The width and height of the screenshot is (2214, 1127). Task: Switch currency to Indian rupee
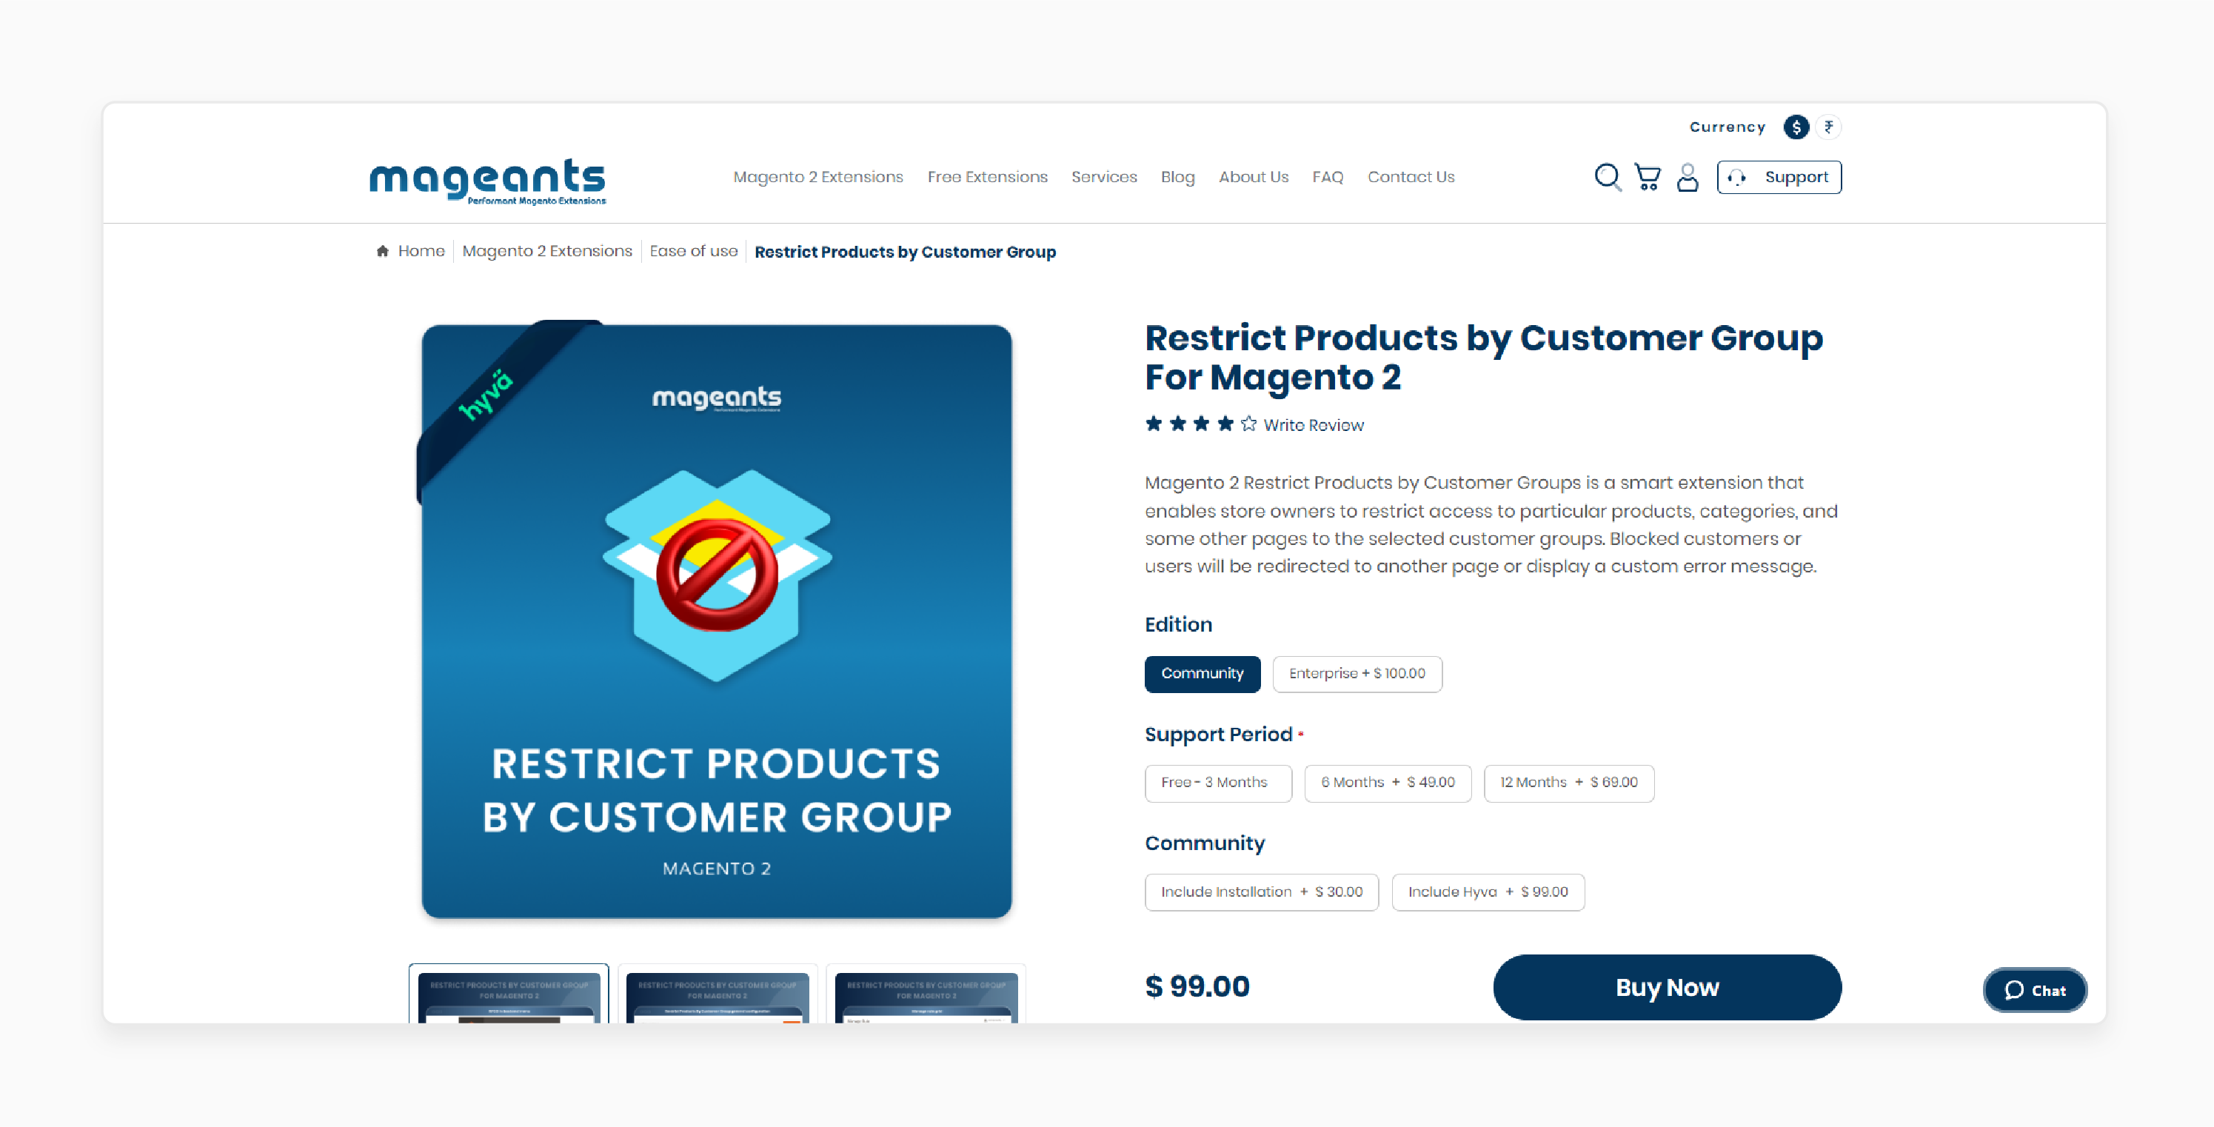pos(1828,127)
